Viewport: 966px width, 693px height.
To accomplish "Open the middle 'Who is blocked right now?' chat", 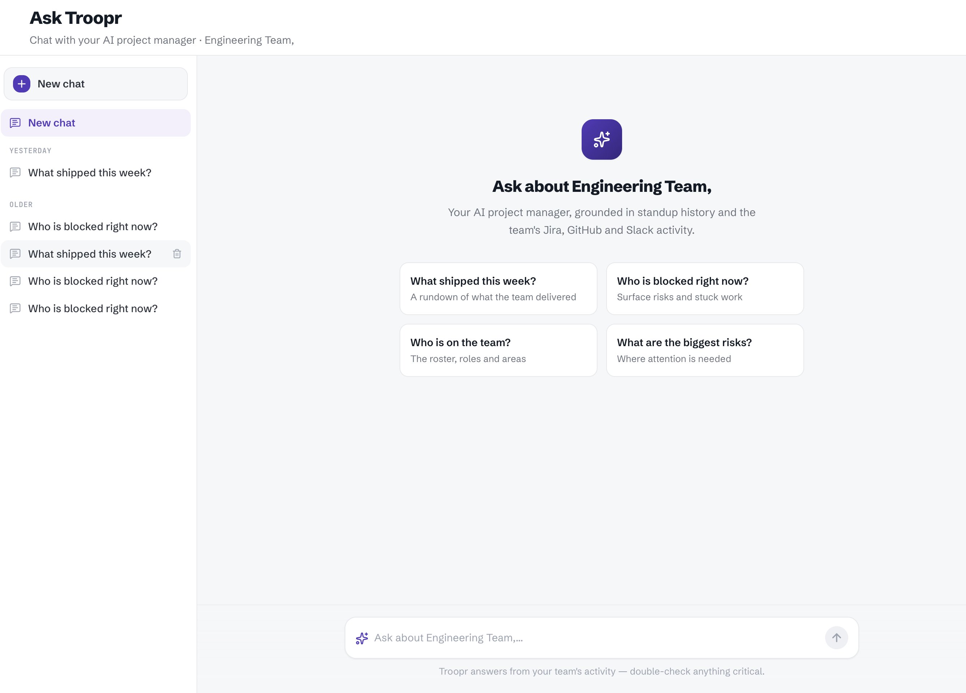I will (x=96, y=281).
